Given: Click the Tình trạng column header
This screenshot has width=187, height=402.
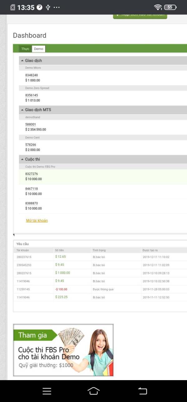Looking at the screenshot, I should [99, 250].
